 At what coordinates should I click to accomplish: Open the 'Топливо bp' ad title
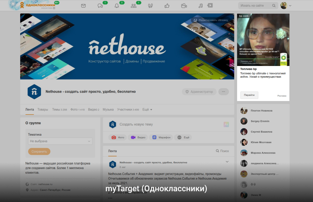[x=248, y=69]
